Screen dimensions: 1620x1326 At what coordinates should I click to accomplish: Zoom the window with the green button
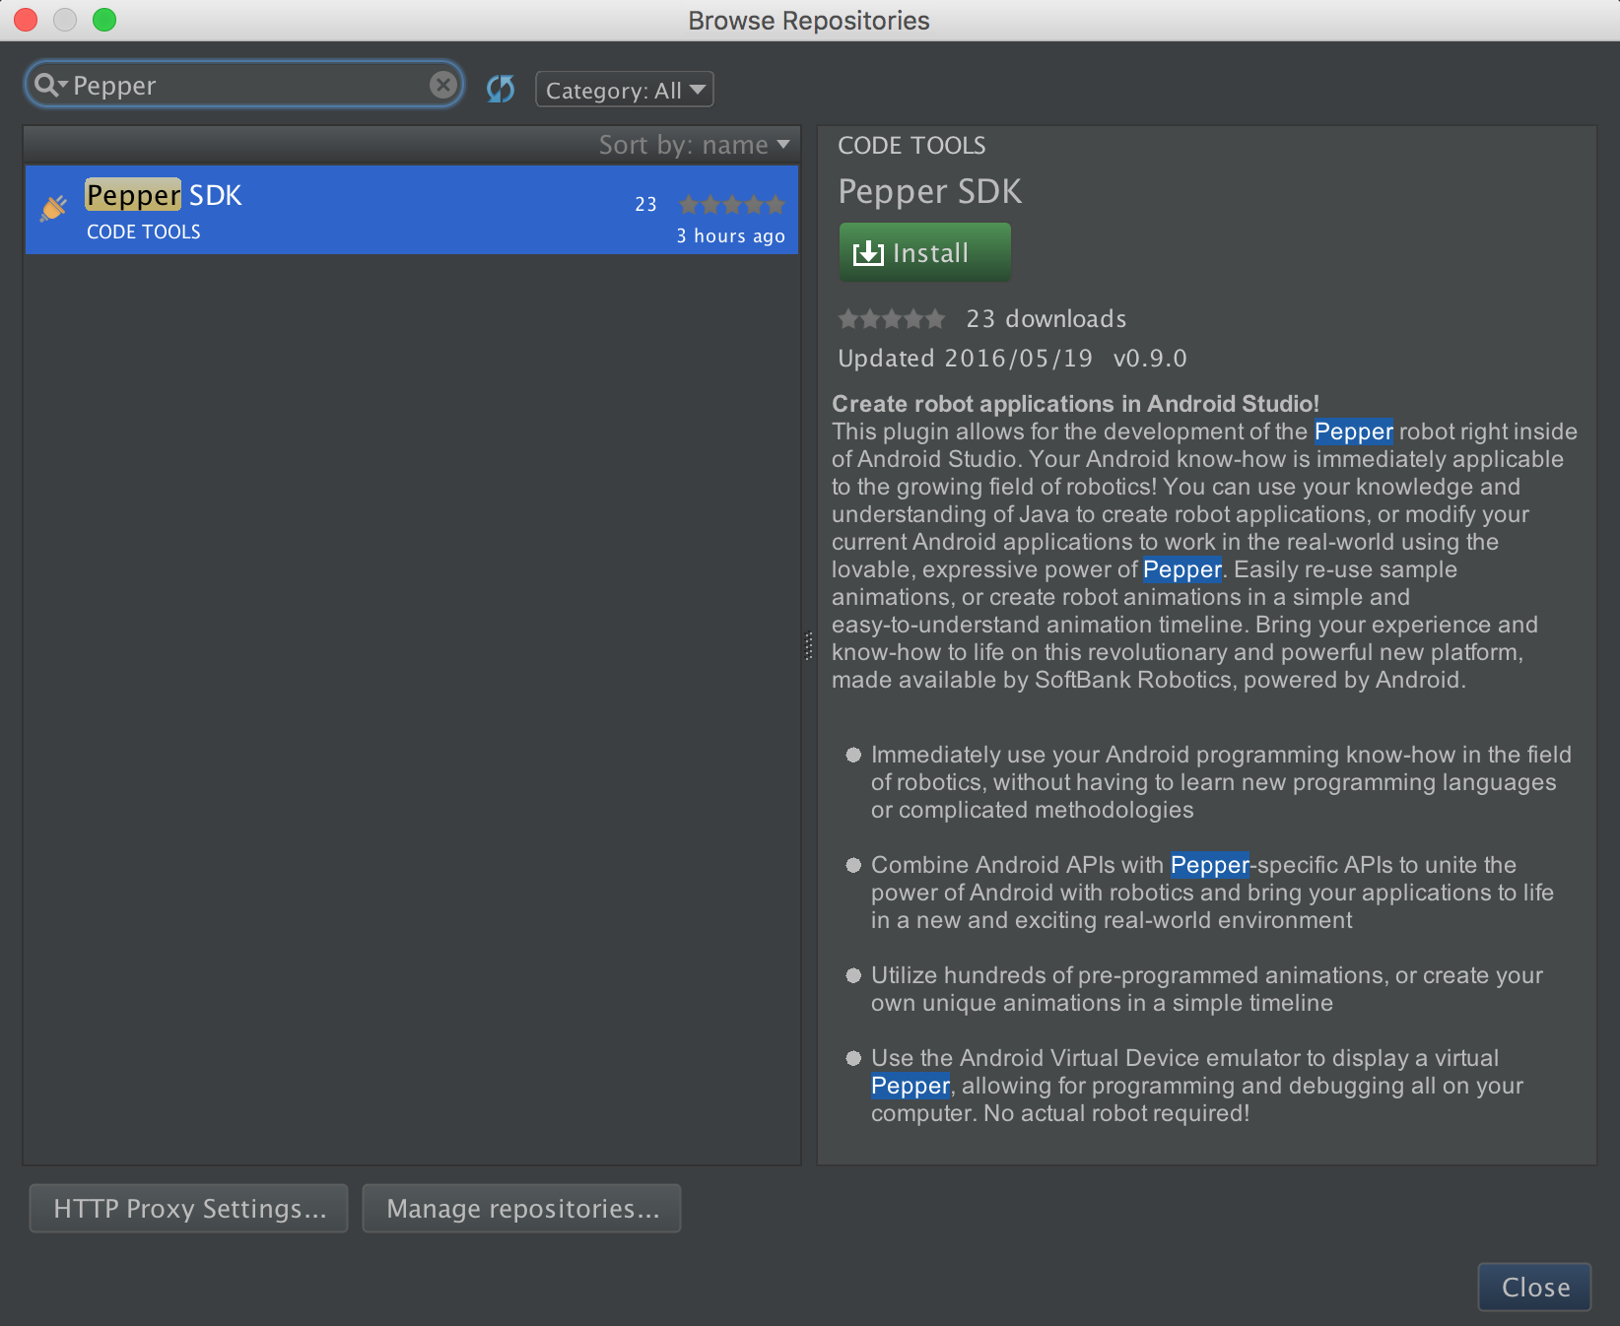point(104,20)
